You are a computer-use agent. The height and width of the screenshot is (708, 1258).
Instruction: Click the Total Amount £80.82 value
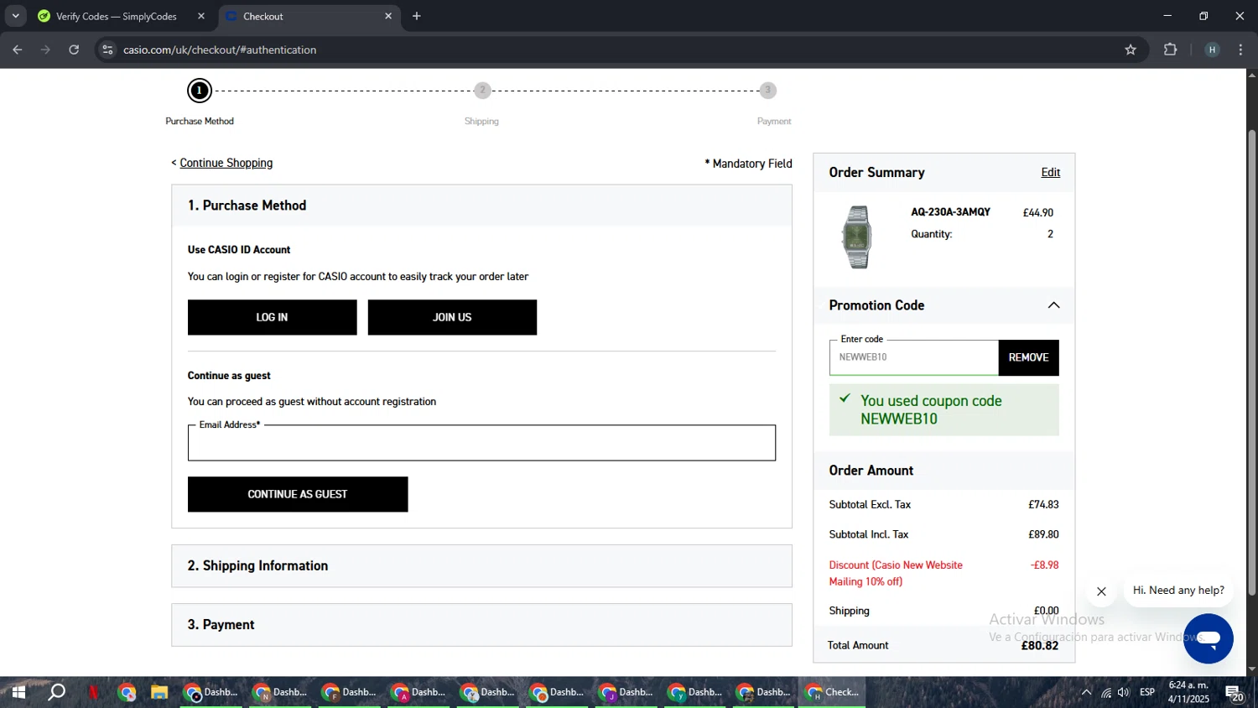tap(1040, 645)
